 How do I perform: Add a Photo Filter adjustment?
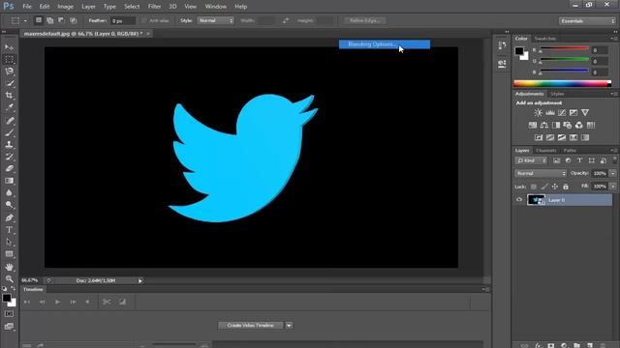568,125
